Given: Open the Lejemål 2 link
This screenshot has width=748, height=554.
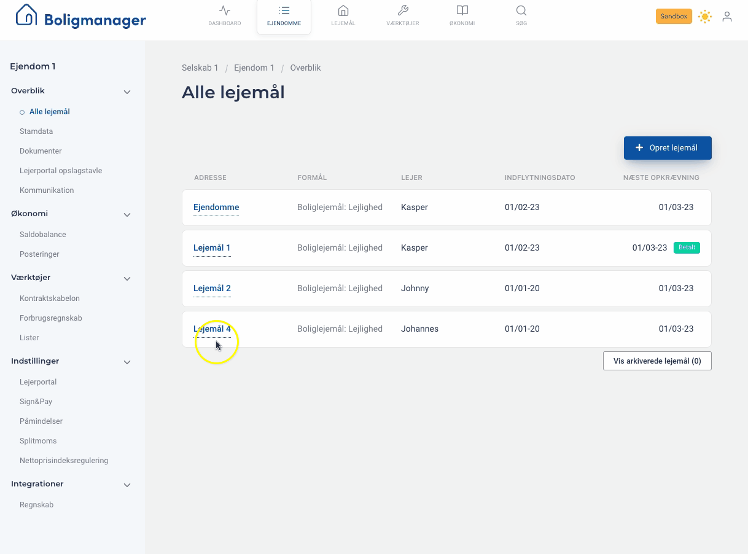Looking at the screenshot, I should (212, 289).
